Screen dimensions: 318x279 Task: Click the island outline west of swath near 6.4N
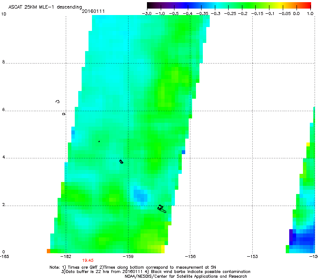[x=58, y=101]
